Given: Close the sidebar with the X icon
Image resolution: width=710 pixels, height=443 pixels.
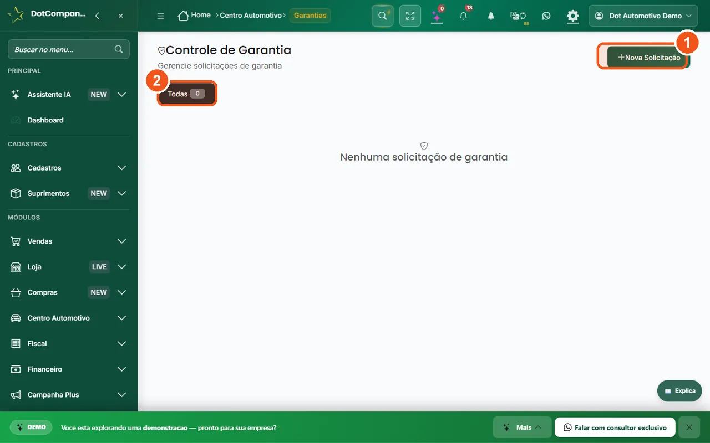Looking at the screenshot, I should (x=121, y=16).
